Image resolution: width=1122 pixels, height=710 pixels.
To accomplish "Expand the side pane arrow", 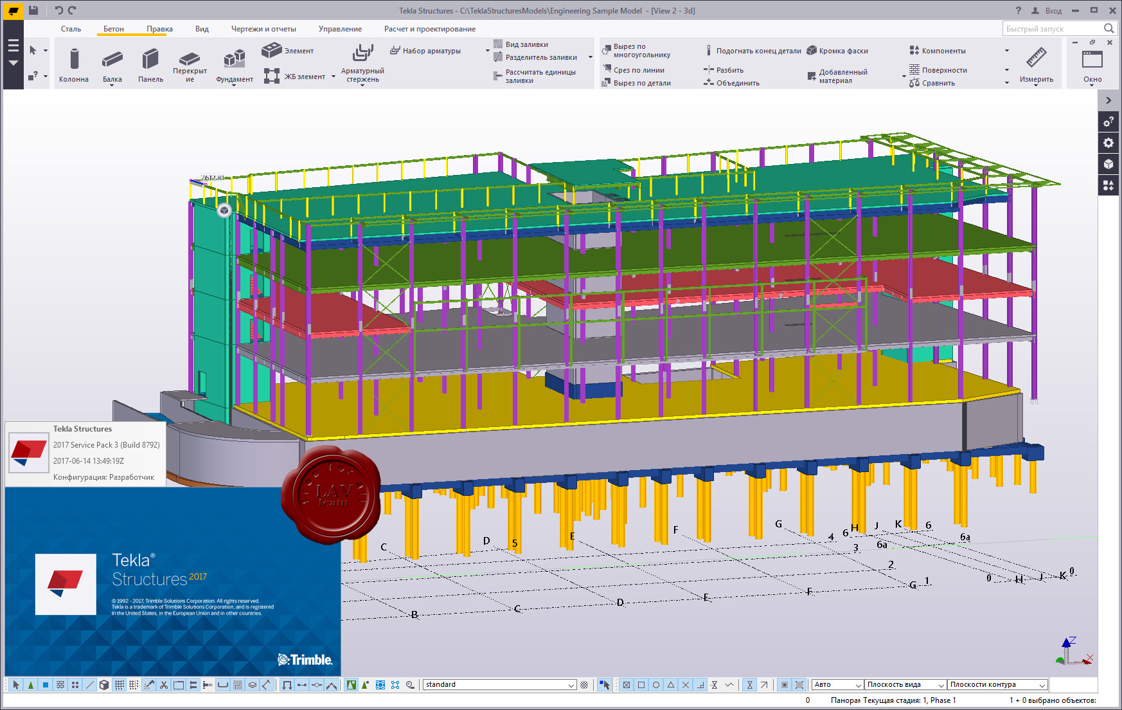I will pyautogui.click(x=1109, y=100).
